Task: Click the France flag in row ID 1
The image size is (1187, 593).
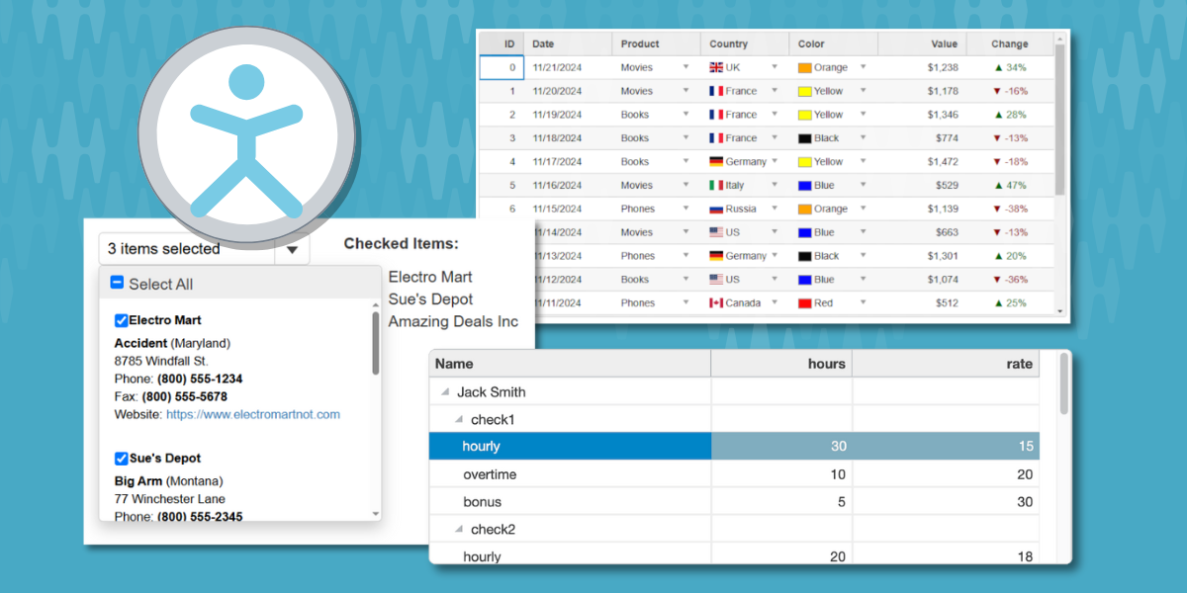Action: (716, 91)
